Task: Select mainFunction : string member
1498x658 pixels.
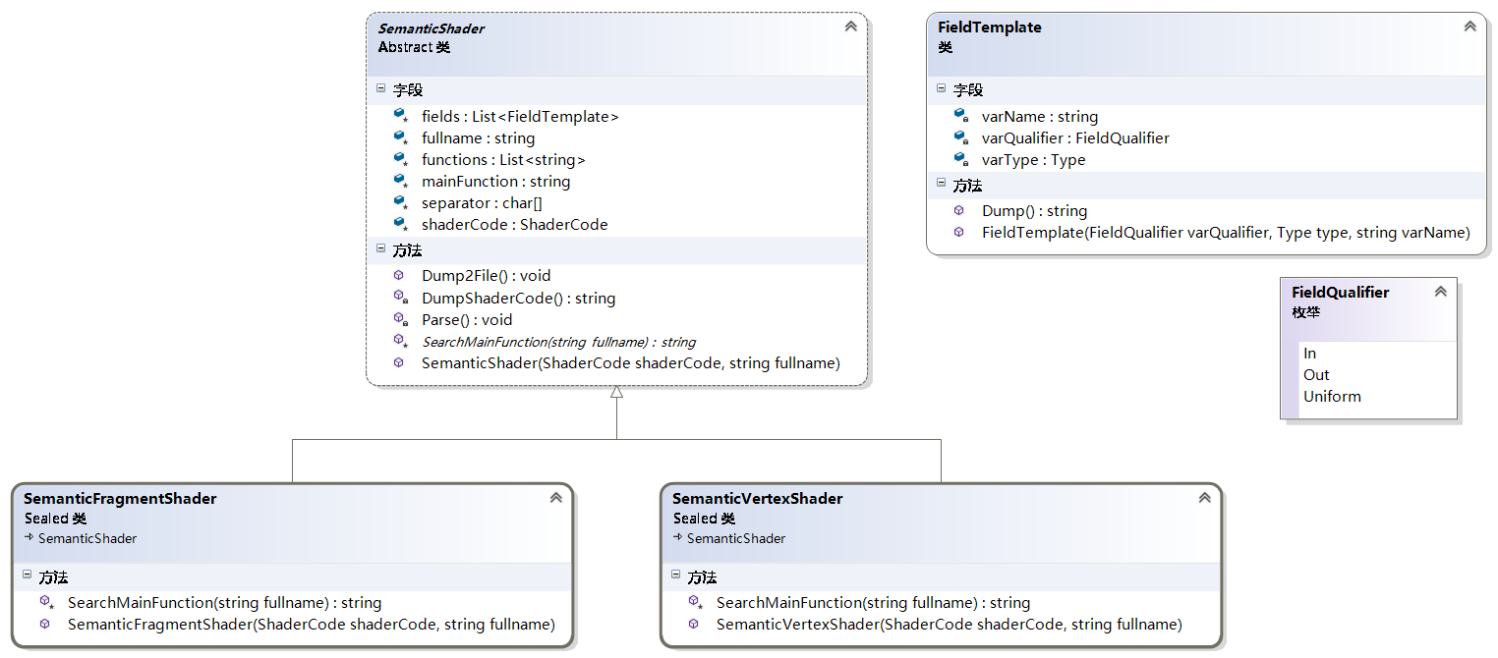Action: pyautogui.click(x=495, y=181)
